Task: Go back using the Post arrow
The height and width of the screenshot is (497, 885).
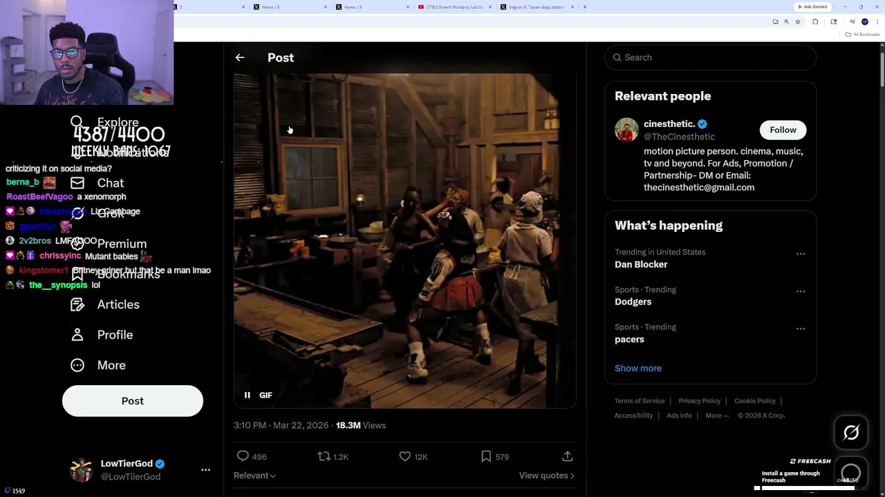Action: click(240, 58)
